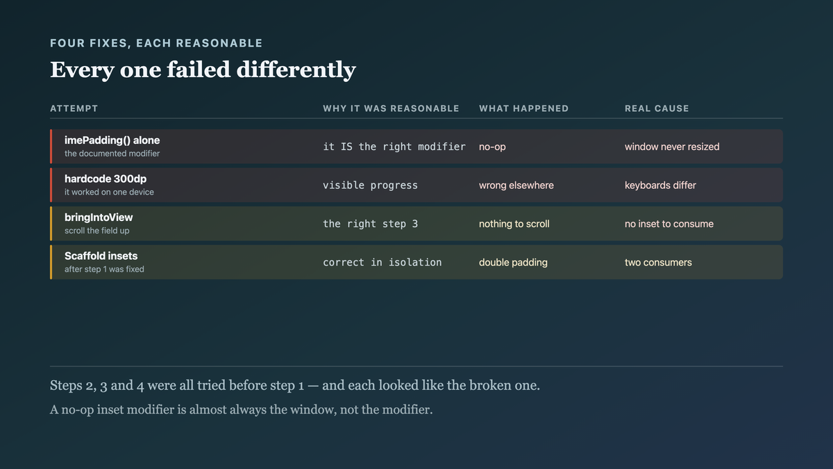
Task: Click the 'Steps 2, 3 and 4' summary sentence
Action: tap(295, 386)
